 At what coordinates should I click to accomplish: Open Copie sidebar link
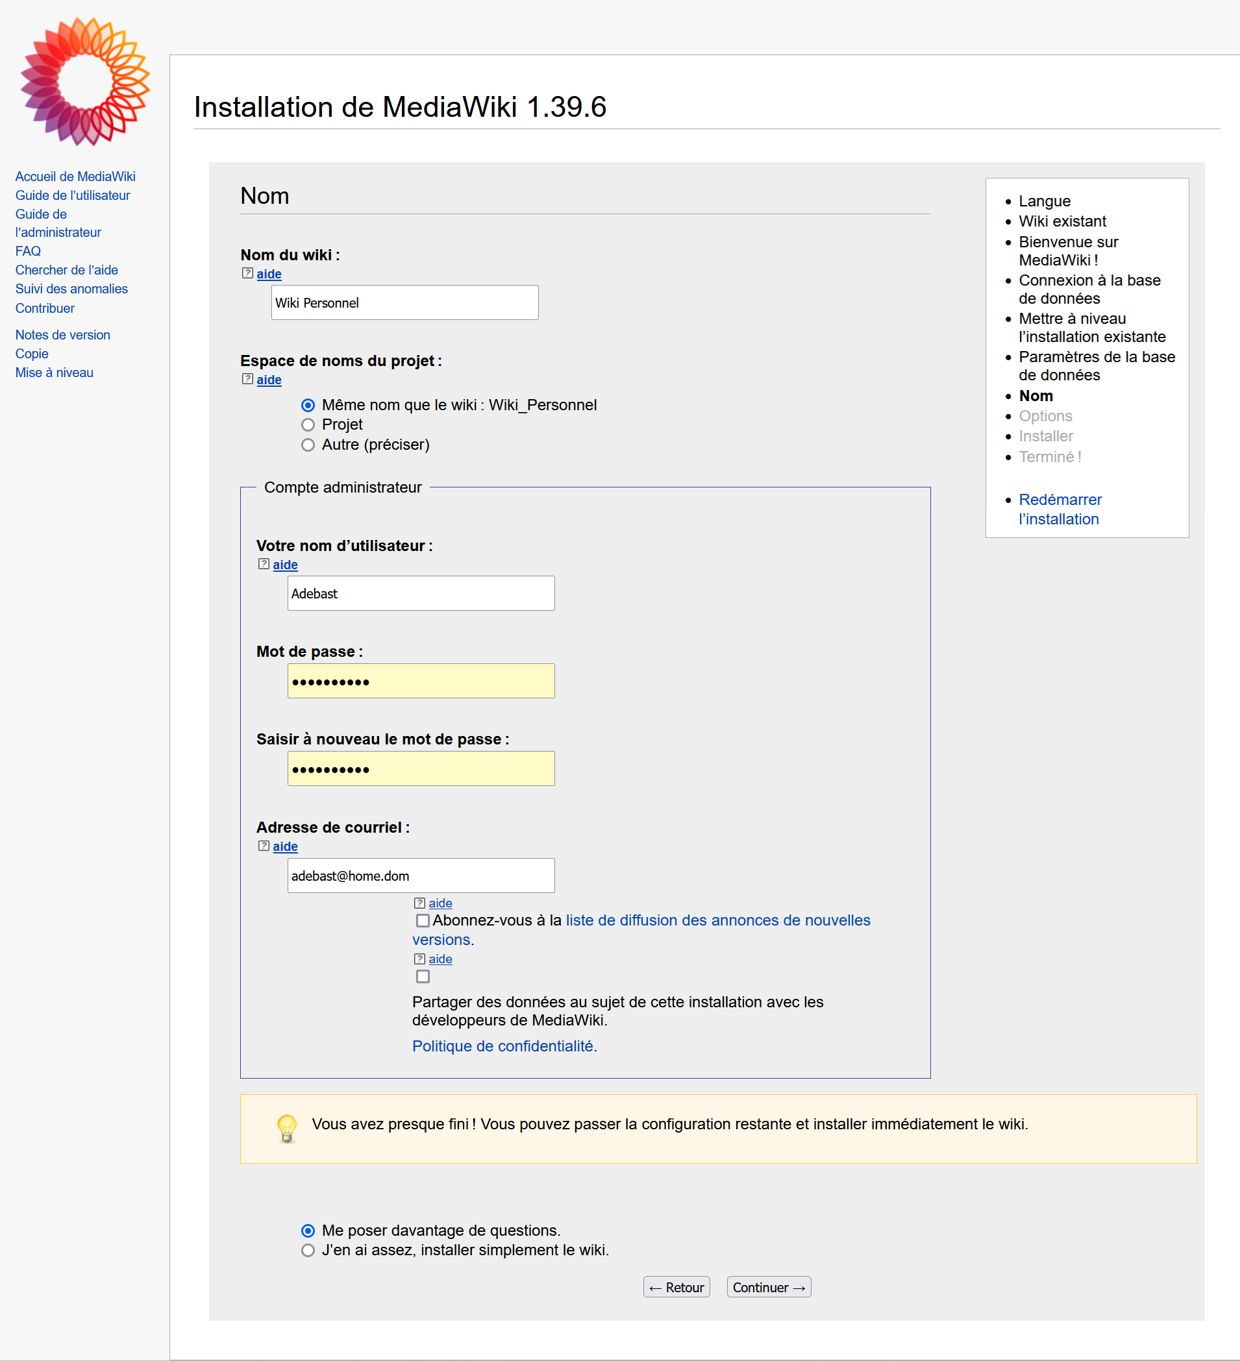32,354
